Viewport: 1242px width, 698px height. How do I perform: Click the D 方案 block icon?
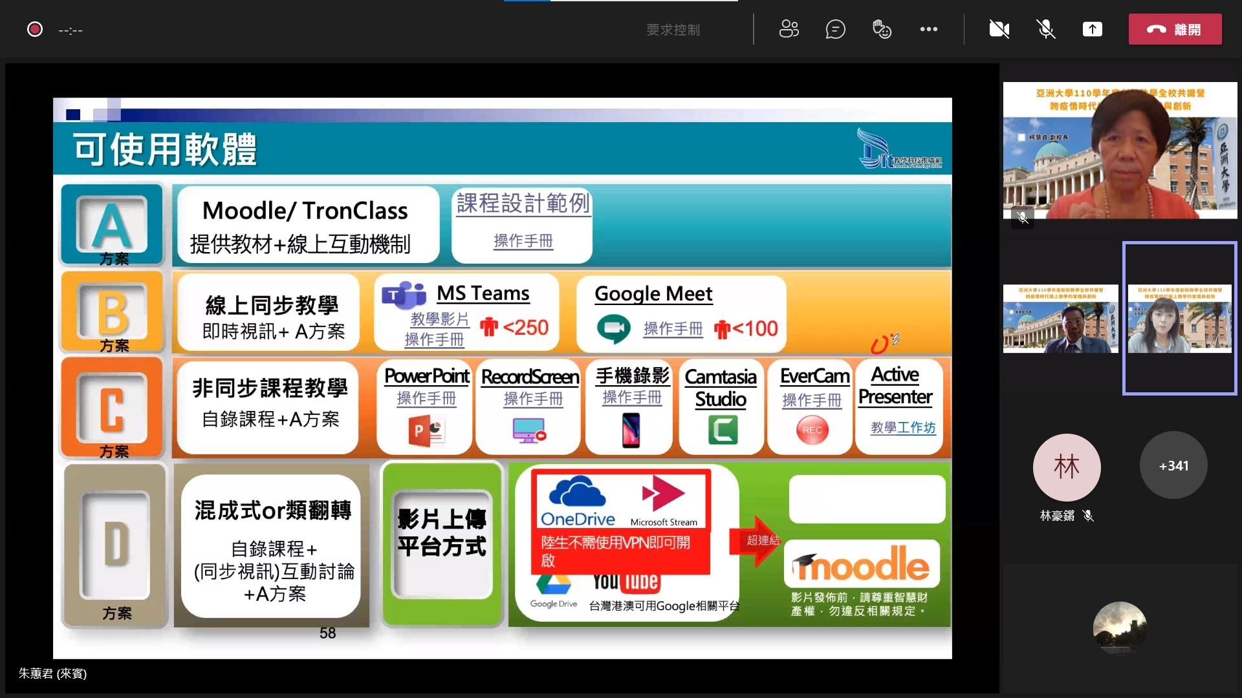(x=116, y=546)
